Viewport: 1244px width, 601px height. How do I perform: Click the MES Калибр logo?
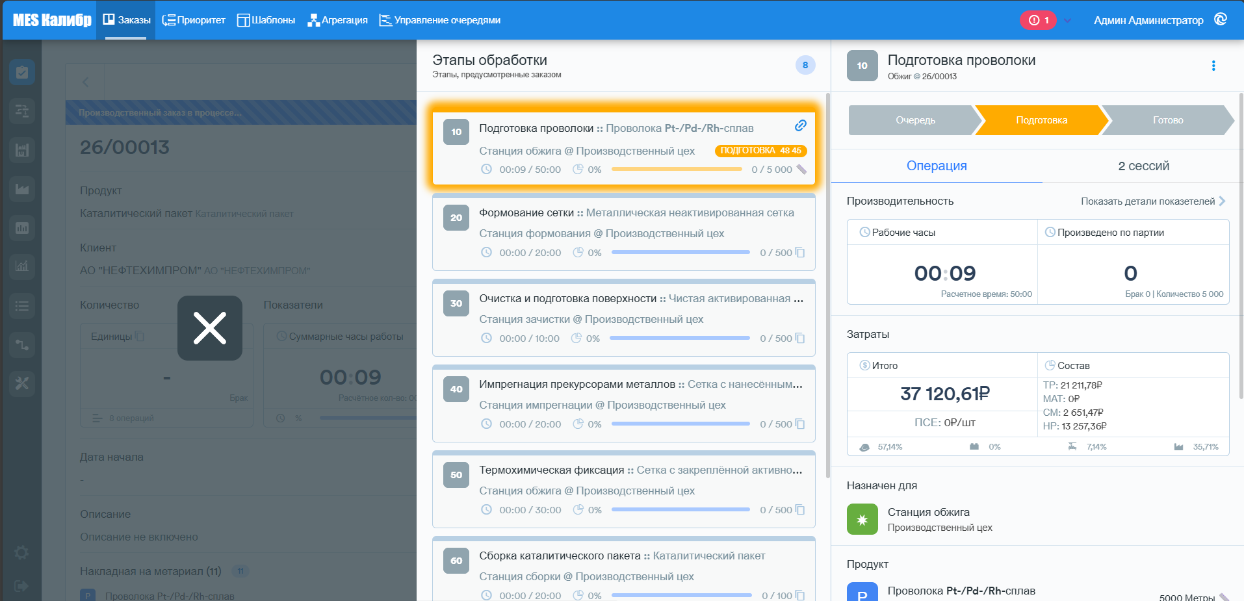point(52,20)
